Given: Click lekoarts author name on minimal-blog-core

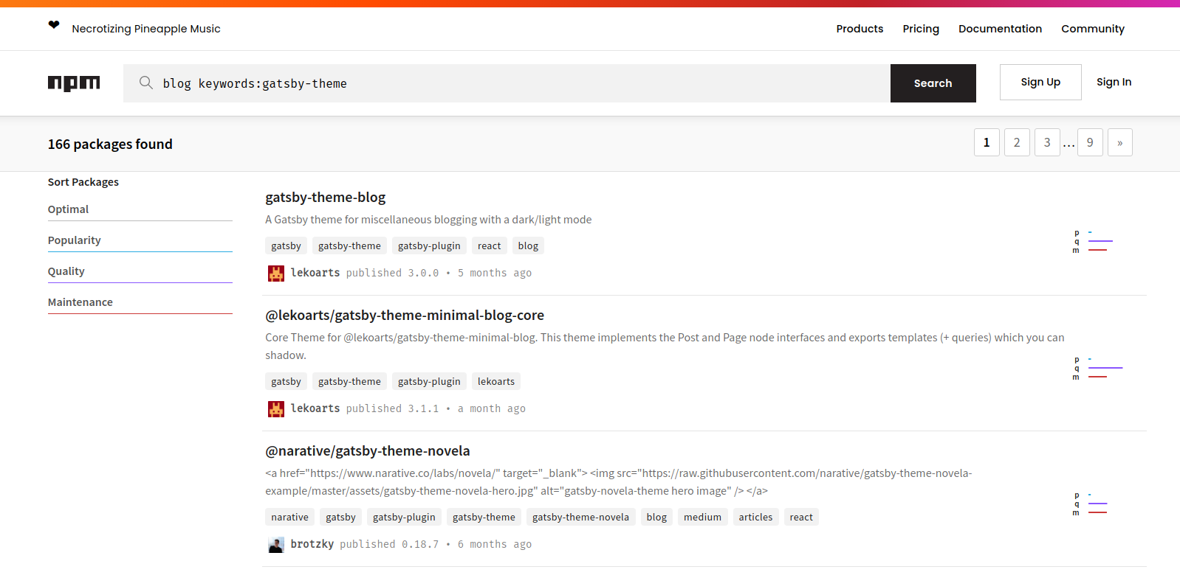Looking at the screenshot, I should pyautogui.click(x=315, y=408).
